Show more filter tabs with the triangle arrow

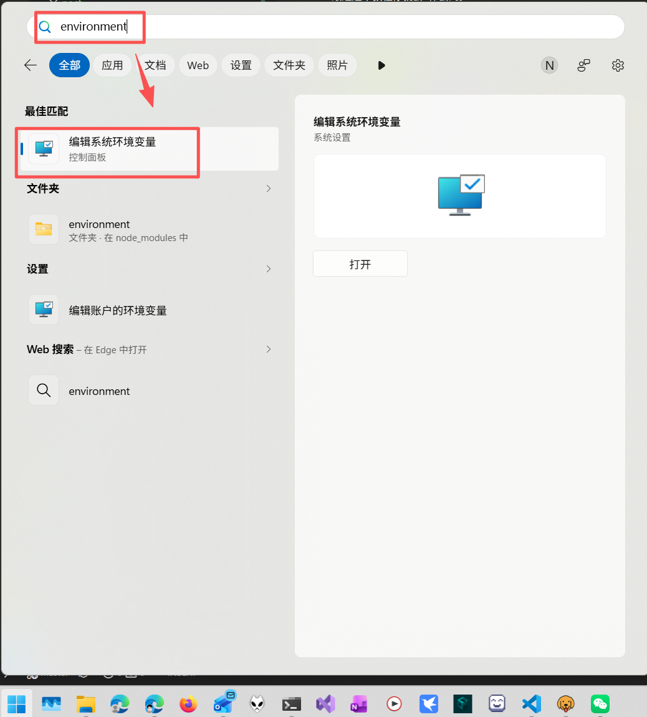(x=381, y=65)
